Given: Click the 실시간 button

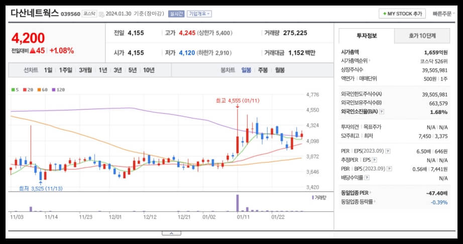Looking at the screenshot, I should click(176, 14).
